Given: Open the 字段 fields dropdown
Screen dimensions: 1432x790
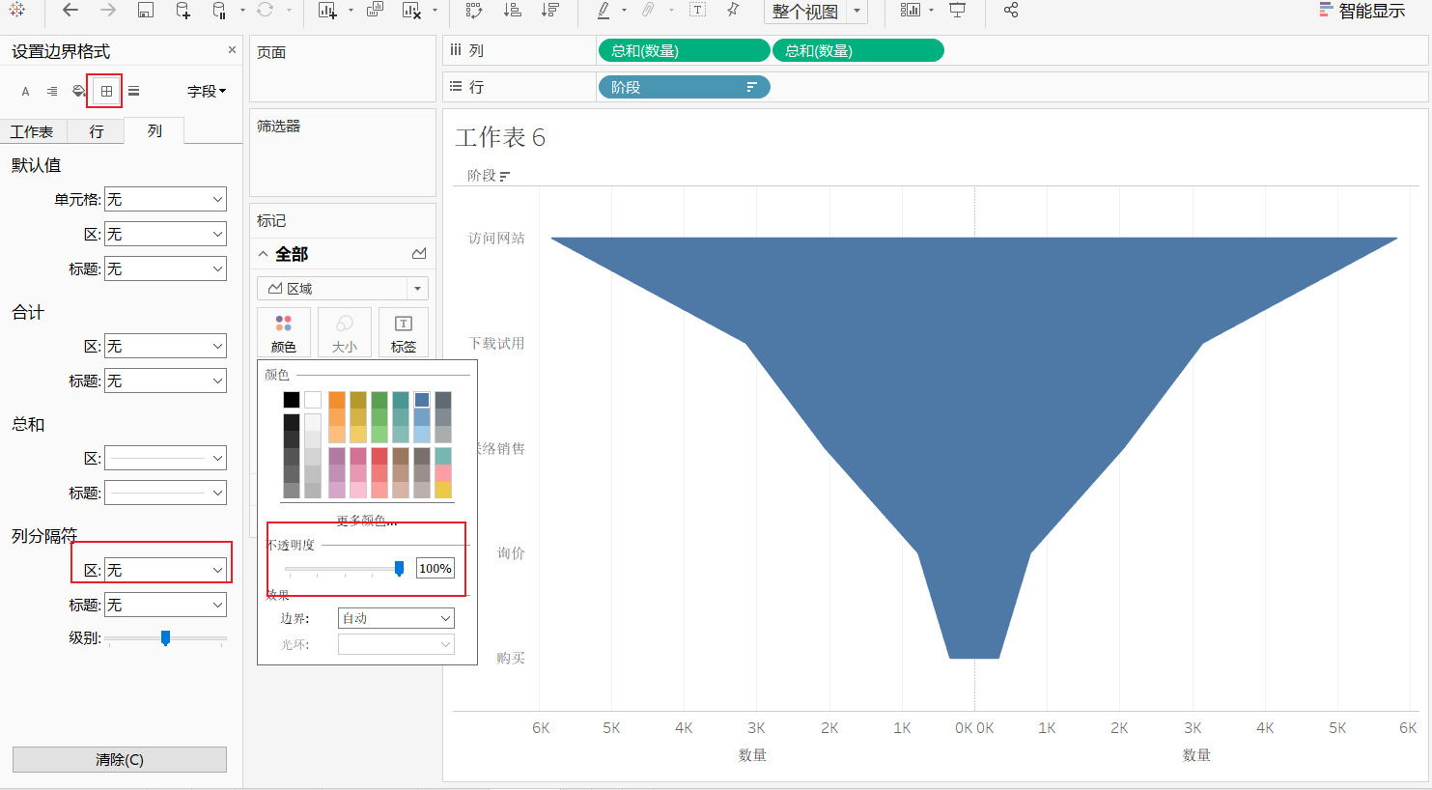Looking at the screenshot, I should pyautogui.click(x=207, y=91).
